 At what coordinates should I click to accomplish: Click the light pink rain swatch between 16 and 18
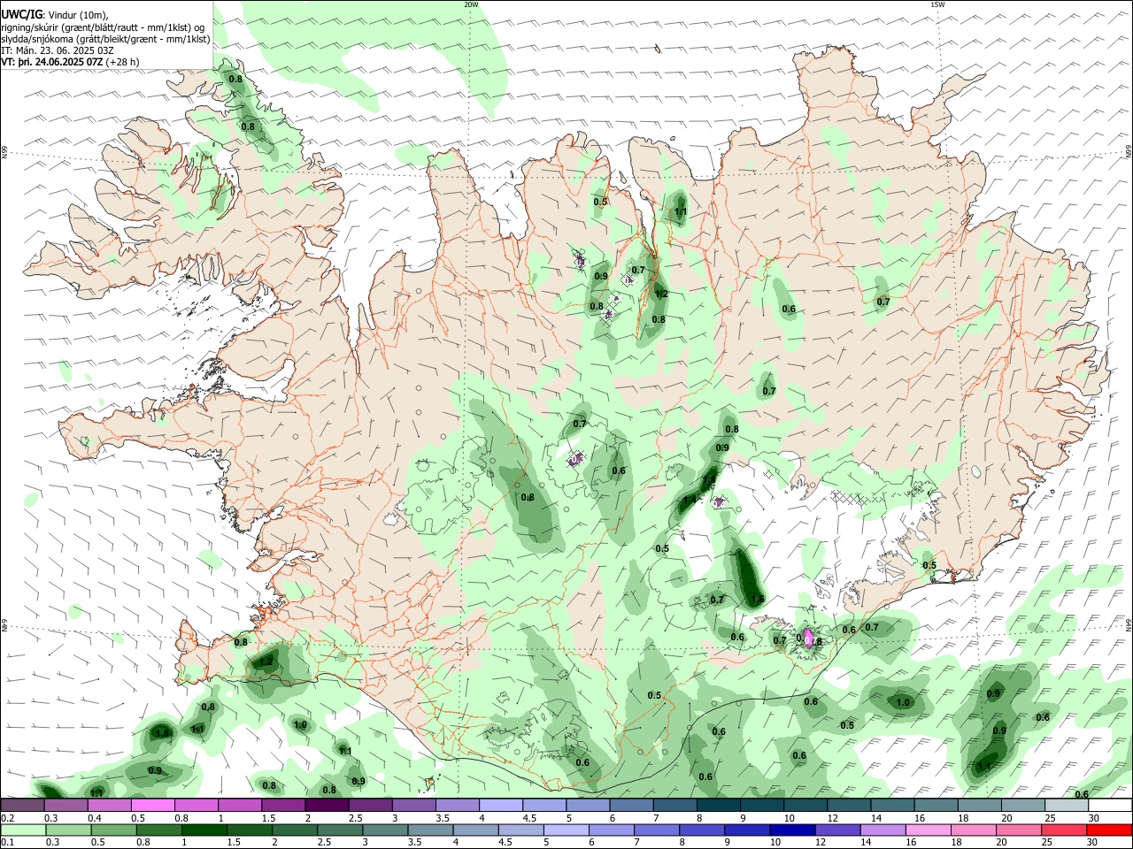tap(929, 830)
